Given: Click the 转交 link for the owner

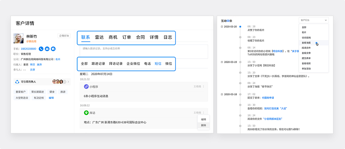Looking at the screenshot, I should click(32, 64).
